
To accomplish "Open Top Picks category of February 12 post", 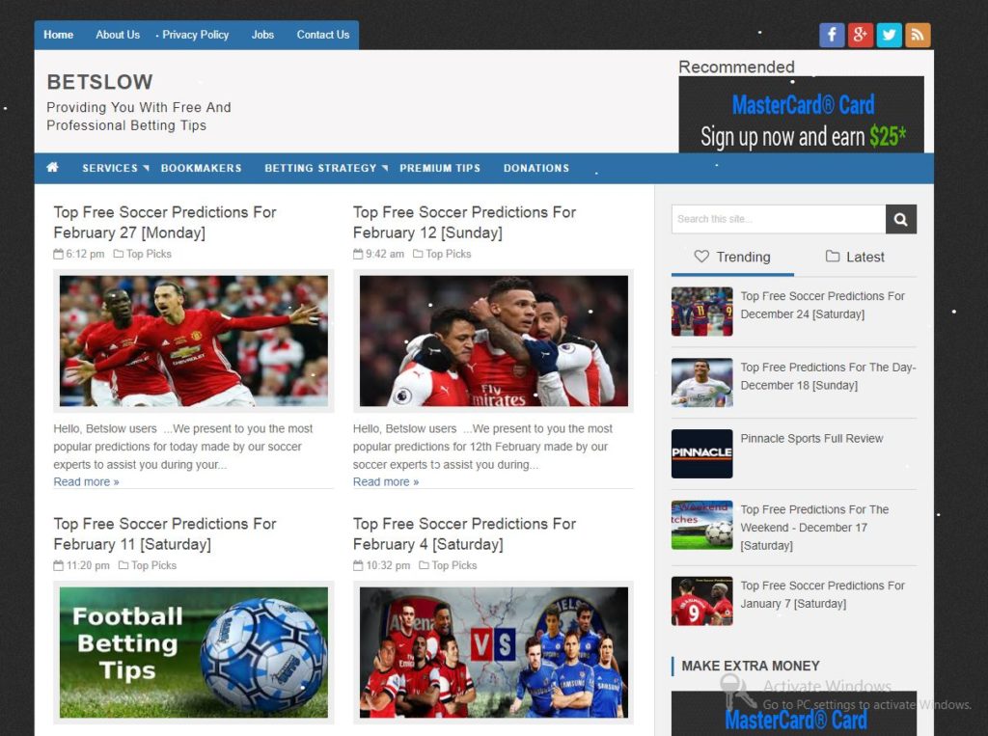I will (449, 254).
